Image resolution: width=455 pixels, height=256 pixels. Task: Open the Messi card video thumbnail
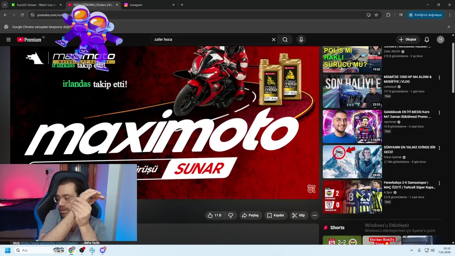tap(352, 126)
